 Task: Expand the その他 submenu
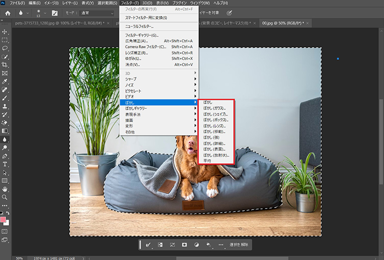(x=159, y=132)
